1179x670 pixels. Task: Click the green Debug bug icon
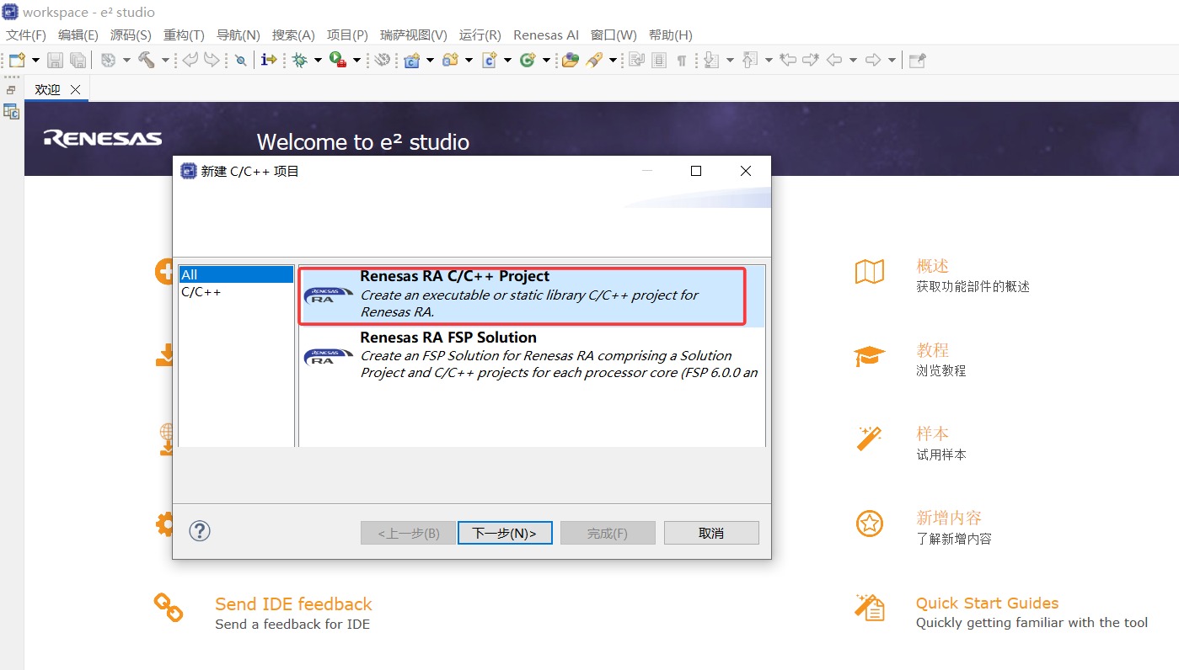coord(299,60)
